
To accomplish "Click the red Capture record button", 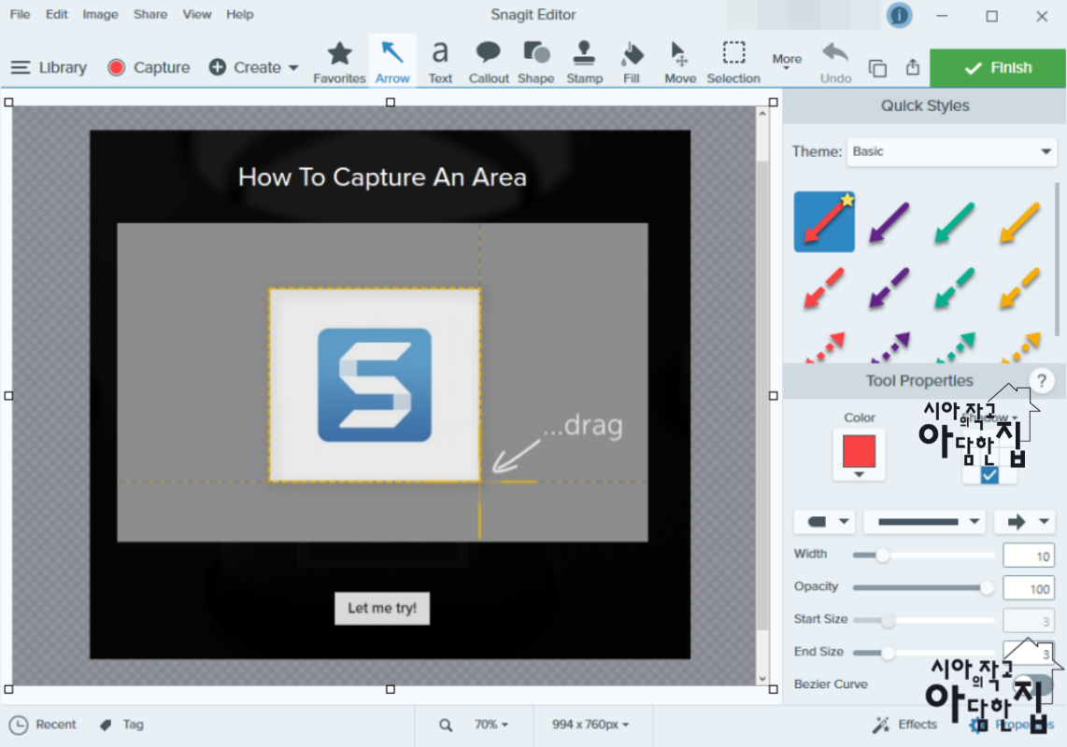I will (149, 67).
